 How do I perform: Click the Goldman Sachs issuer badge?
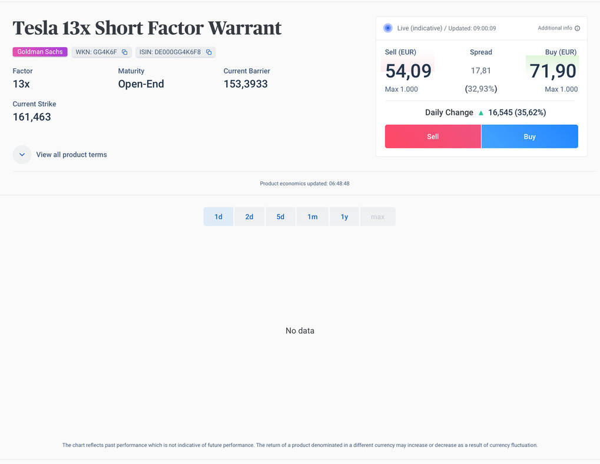pos(40,52)
